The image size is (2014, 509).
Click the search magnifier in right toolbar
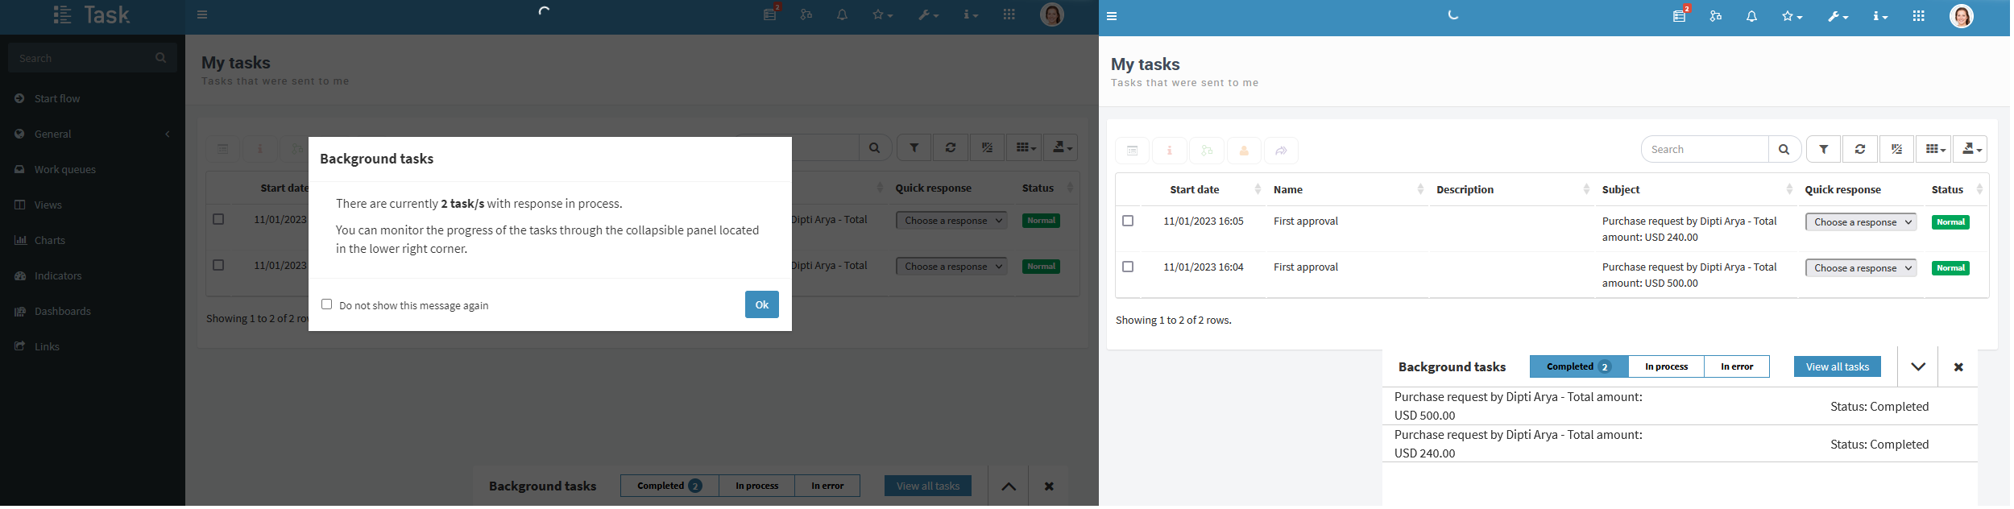click(x=1784, y=150)
